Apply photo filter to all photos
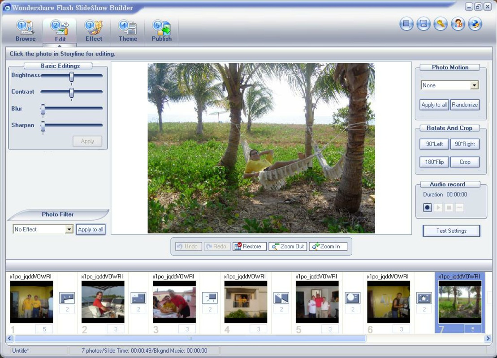Image resolution: width=497 pixels, height=358 pixels. (x=91, y=230)
